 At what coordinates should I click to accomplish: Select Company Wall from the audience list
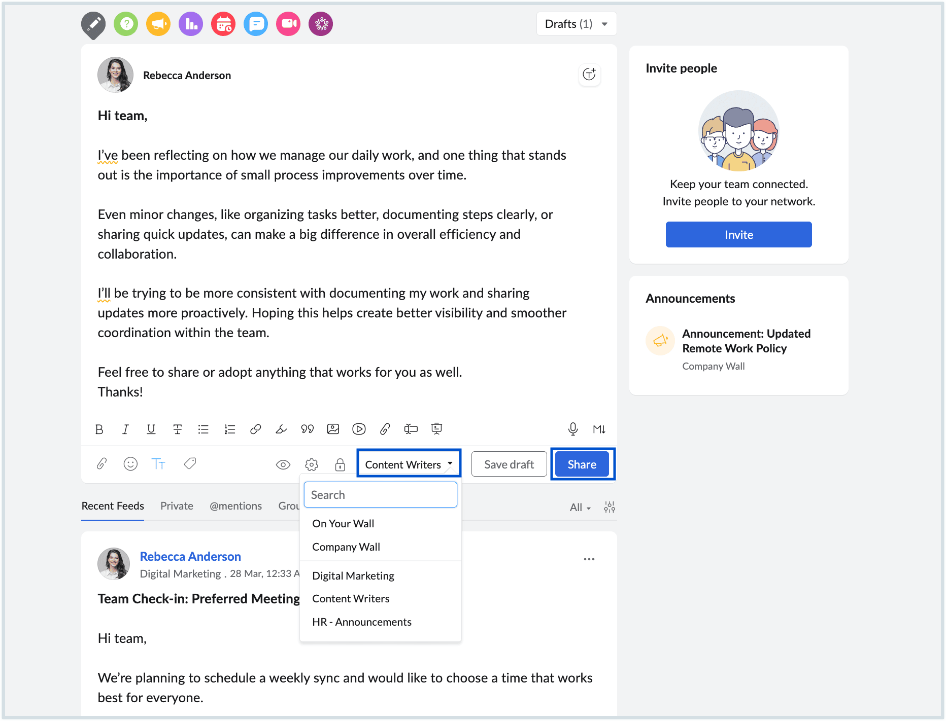tap(346, 547)
